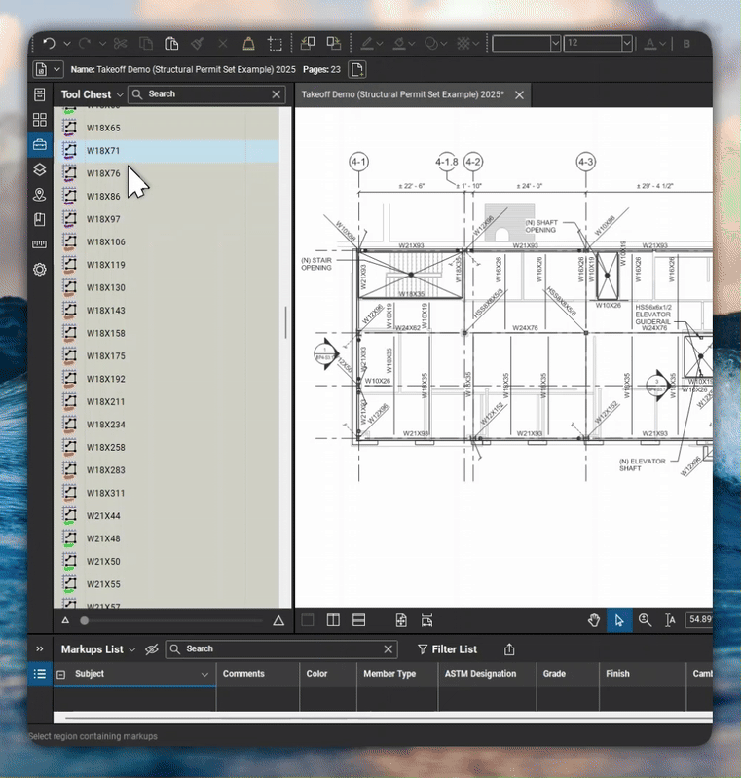741x778 pixels.
Task: Click the Send to Back icon
Action: point(308,44)
